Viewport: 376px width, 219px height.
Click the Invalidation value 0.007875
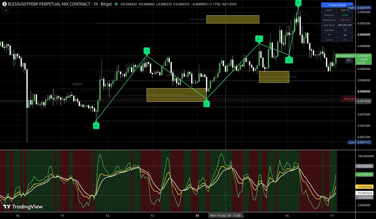pos(345,20)
